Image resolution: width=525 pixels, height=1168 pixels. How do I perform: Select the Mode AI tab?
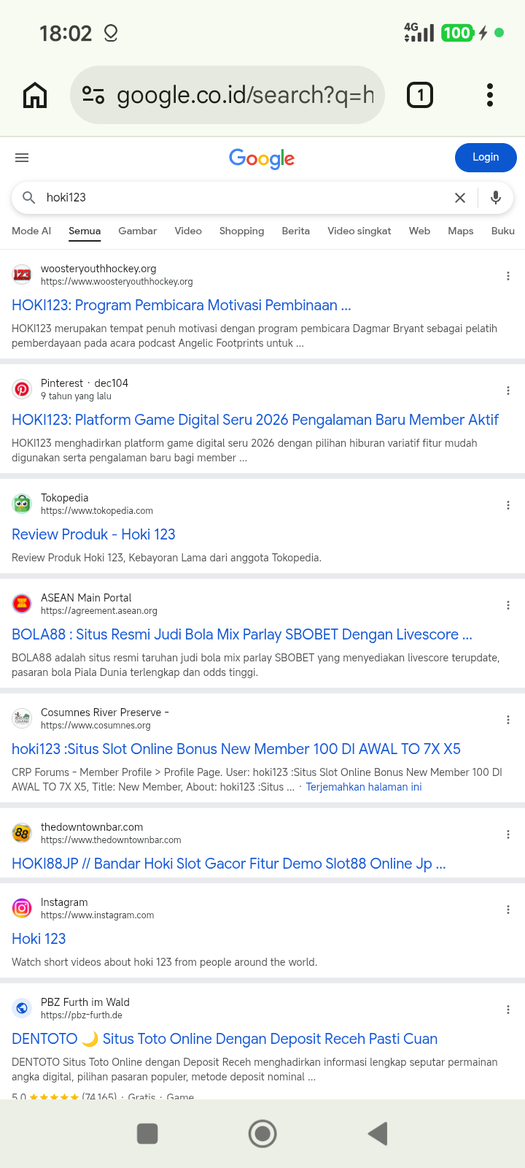pos(31,231)
